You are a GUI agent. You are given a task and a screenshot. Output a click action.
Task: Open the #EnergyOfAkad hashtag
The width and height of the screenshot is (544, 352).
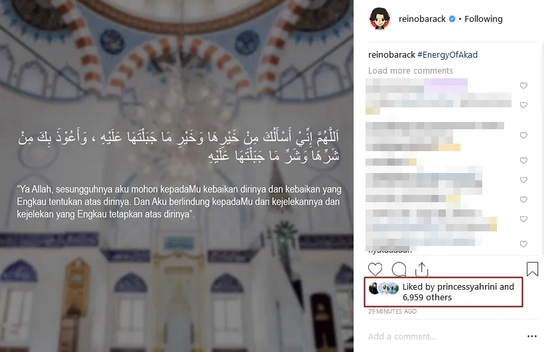(447, 55)
